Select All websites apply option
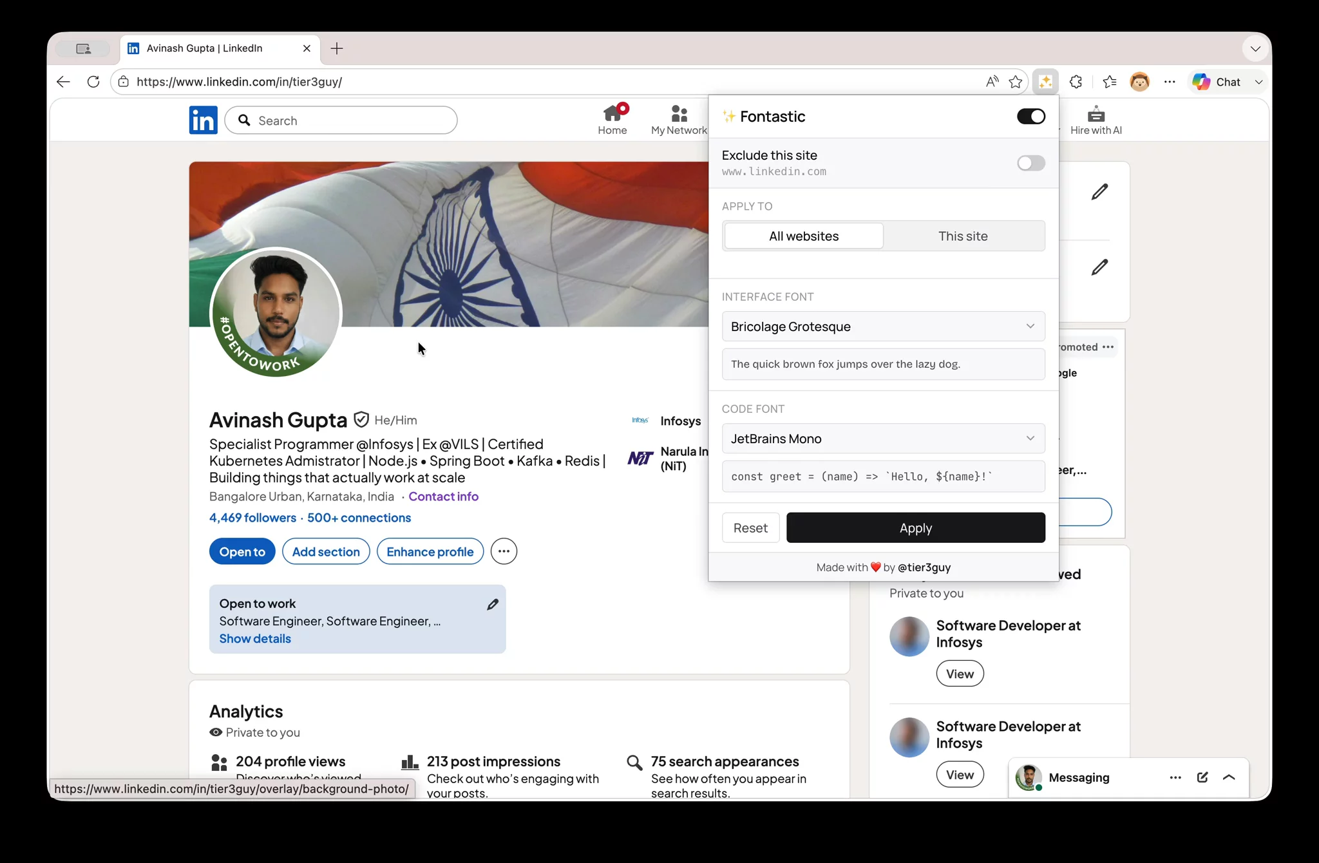 pyautogui.click(x=803, y=236)
